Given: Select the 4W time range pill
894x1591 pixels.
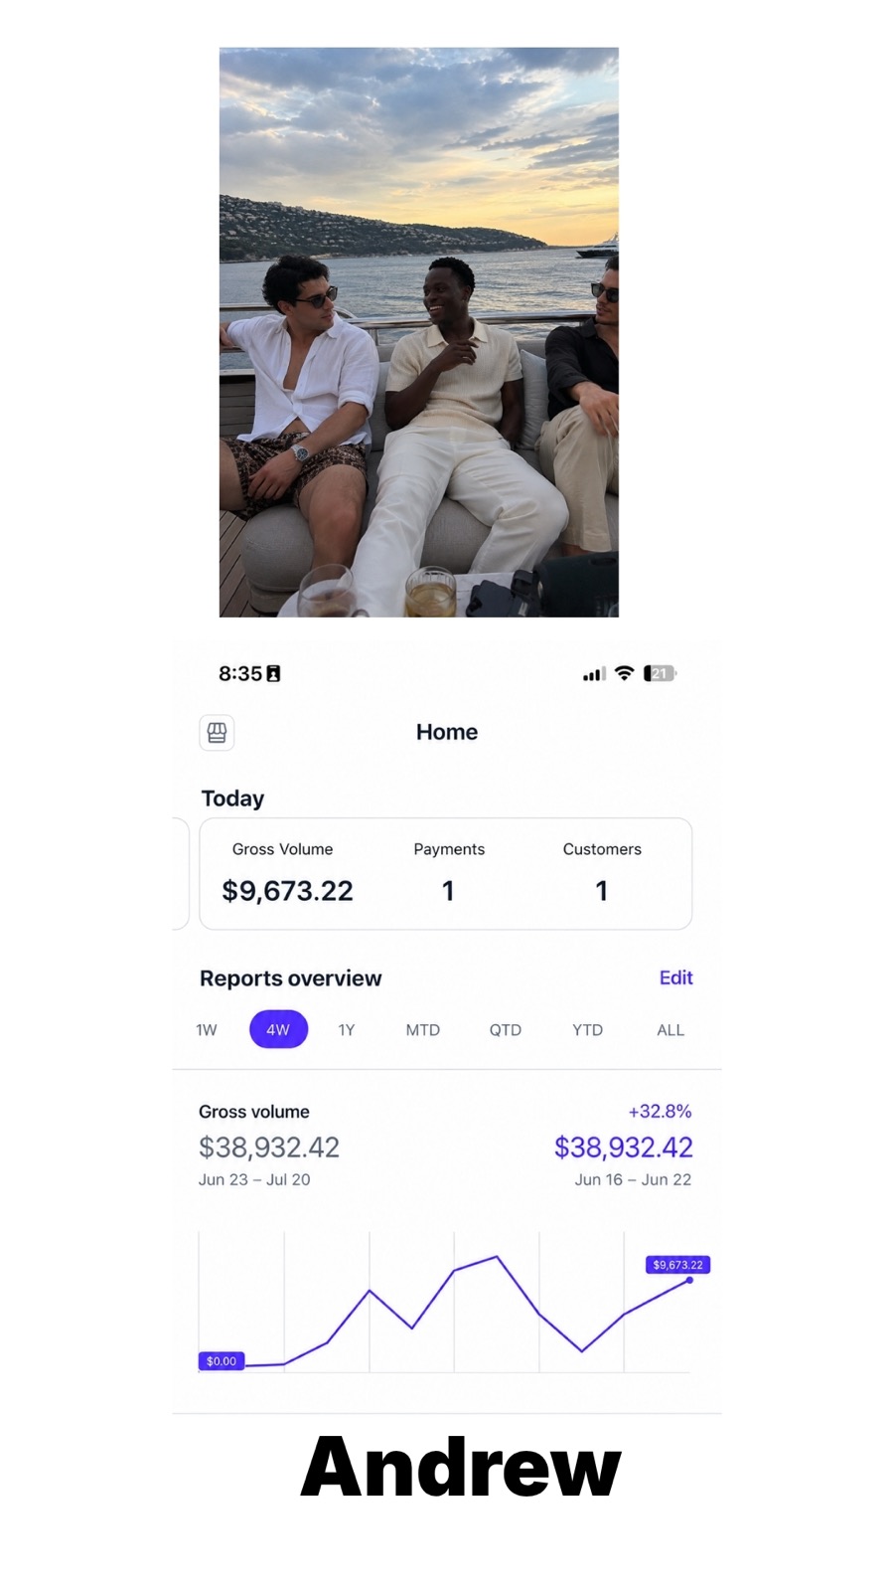Looking at the screenshot, I should [x=278, y=1029].
